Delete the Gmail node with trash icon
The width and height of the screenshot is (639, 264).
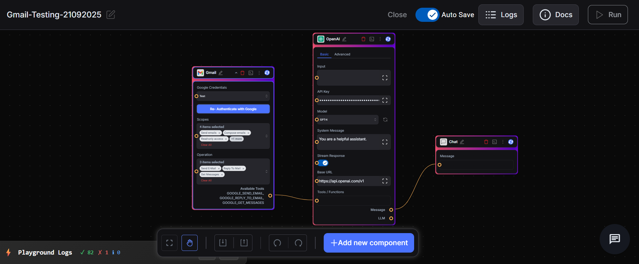click(242, 73)
